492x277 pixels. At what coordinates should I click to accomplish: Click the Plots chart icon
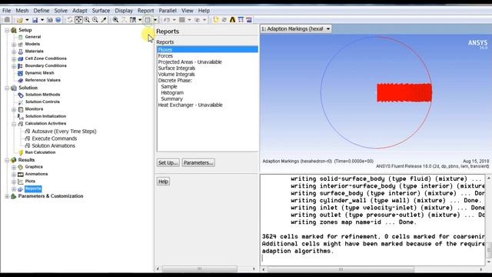coord(21,182)
